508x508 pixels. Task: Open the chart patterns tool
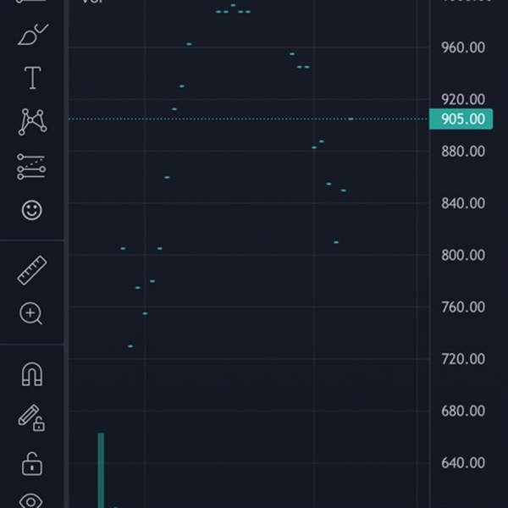(x=32, y=122)
